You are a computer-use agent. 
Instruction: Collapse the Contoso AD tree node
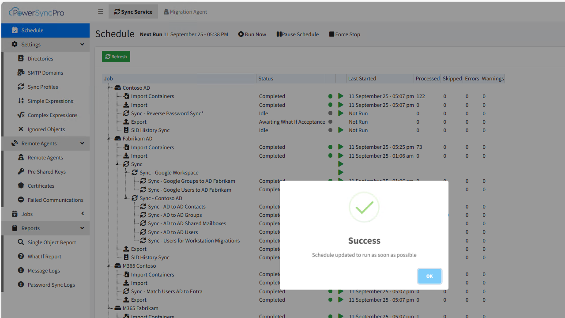click(109, 88)
